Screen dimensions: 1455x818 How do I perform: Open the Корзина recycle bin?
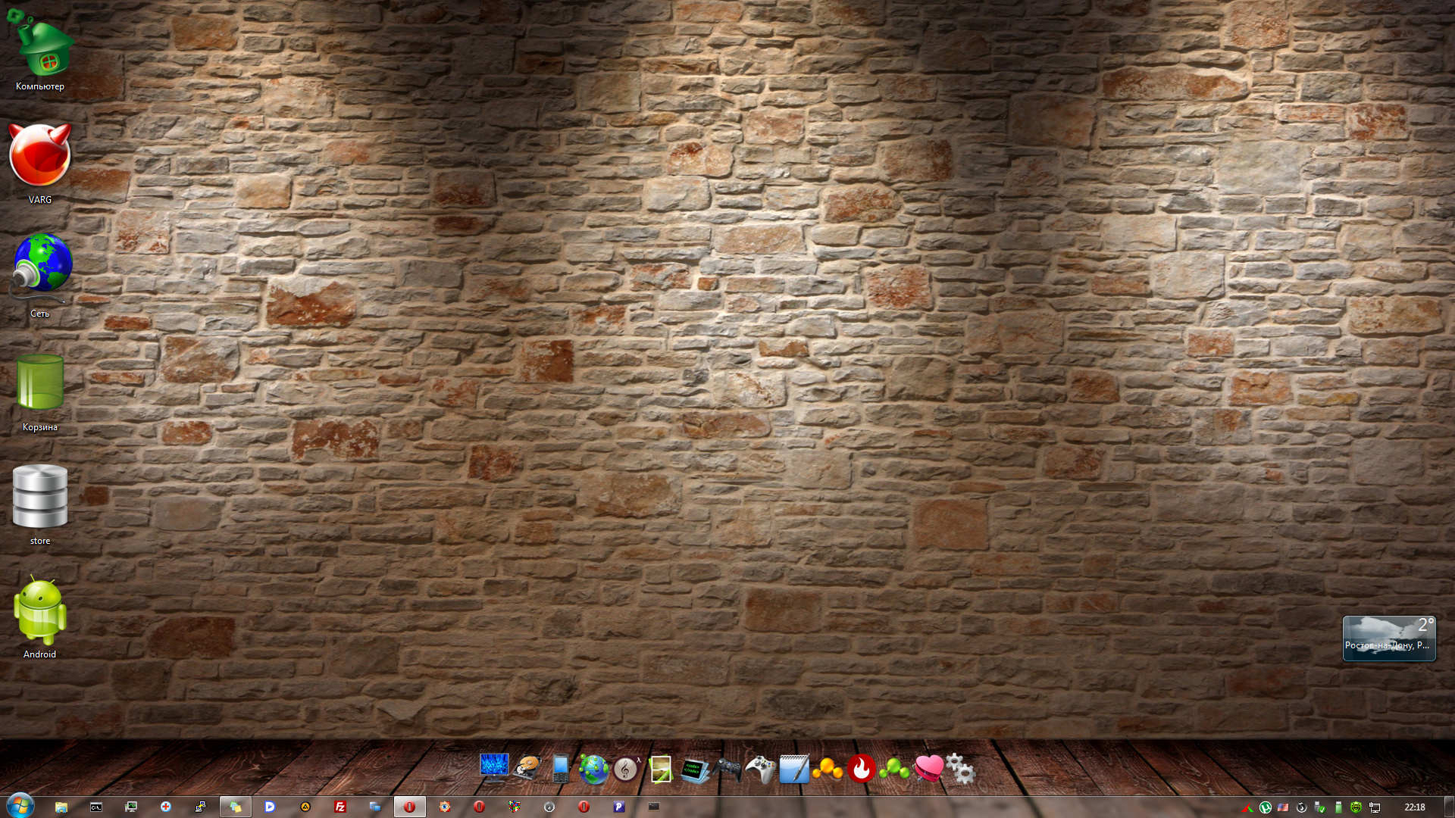tap(40, 383)
